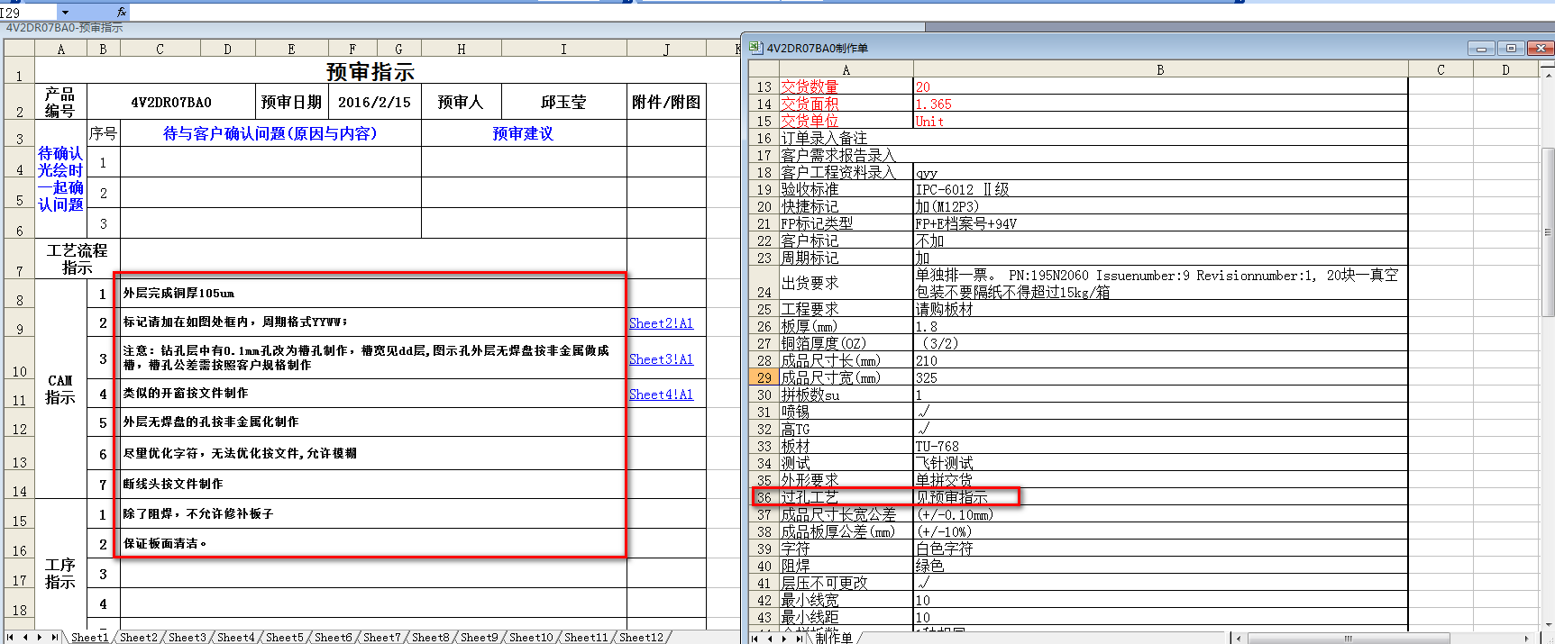Click vertical scrollbar of 制作单 window
This screenshot has height=644, width=1555.
(x=1548, y=232)
